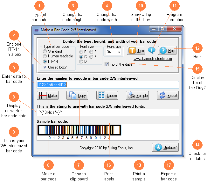207x182 pixels.
Task: Minimize the Make a Bar Code window
Action: (154, 29)
